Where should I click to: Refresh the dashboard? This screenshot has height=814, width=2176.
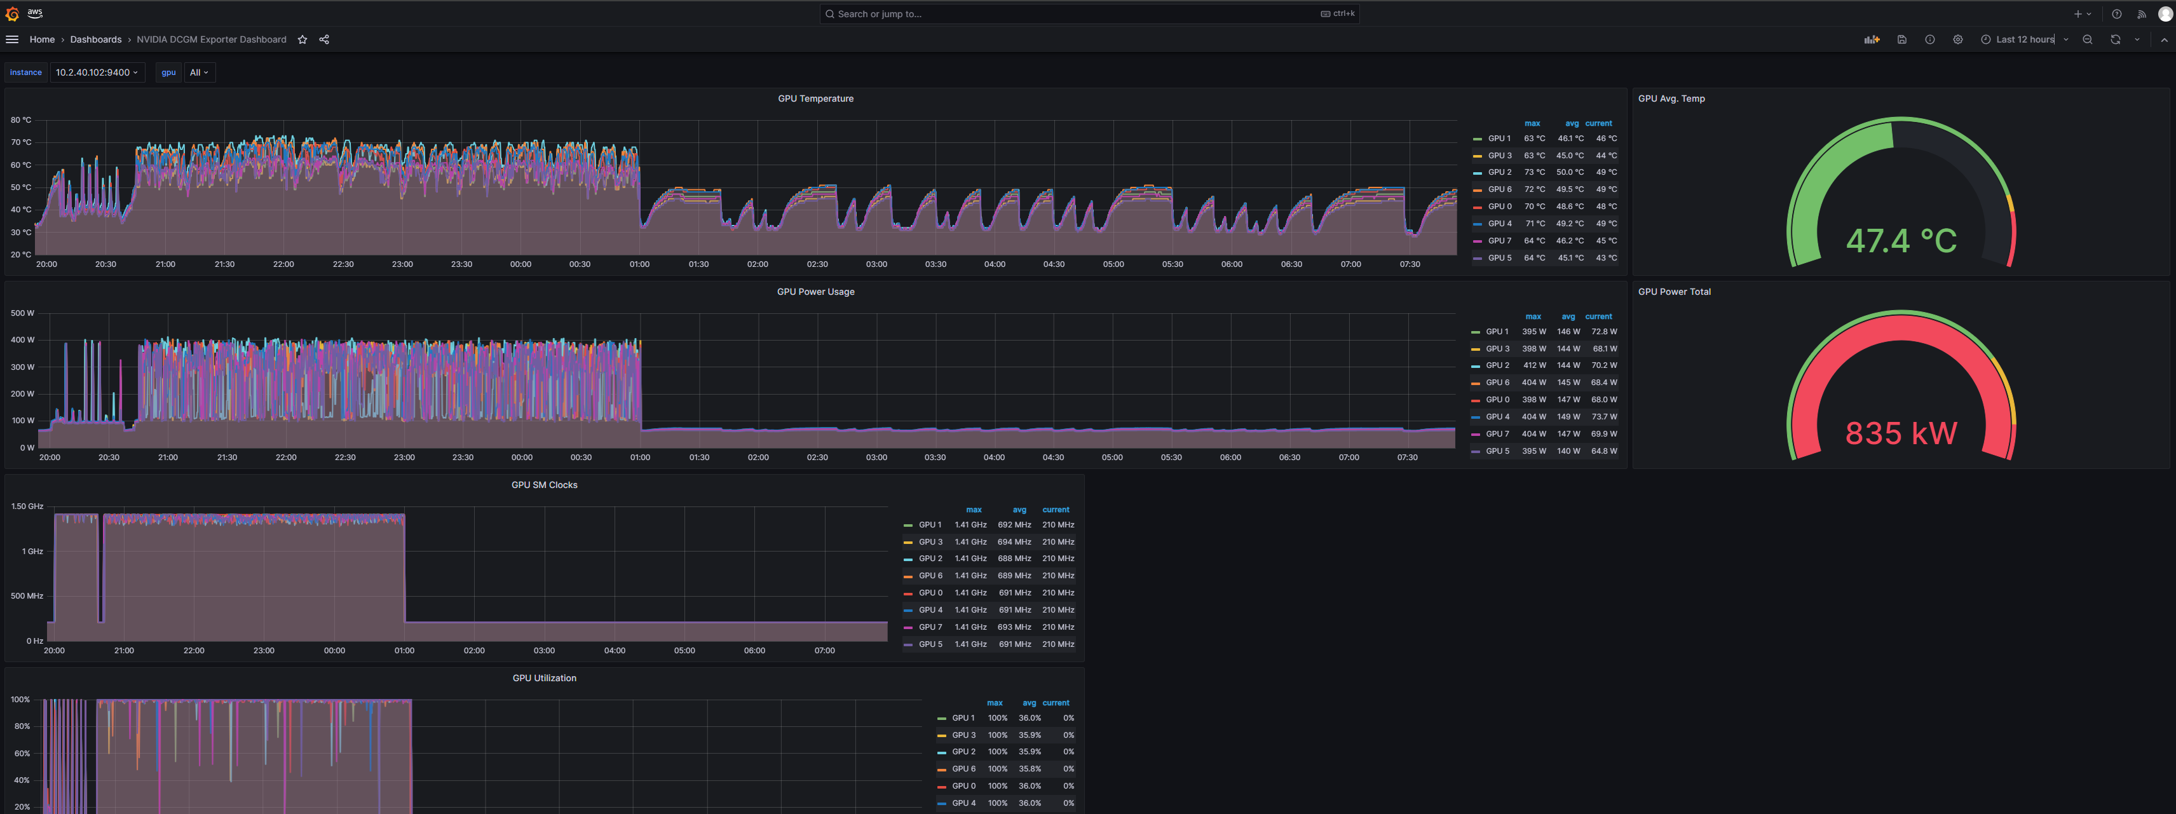point(2115,39)
